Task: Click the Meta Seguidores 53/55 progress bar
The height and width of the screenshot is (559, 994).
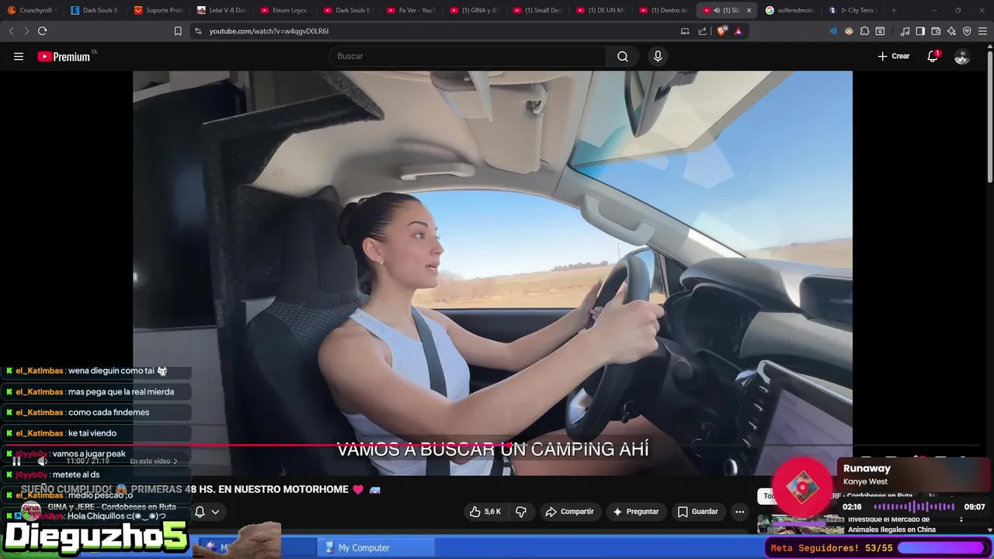Action: click(942, 548)
